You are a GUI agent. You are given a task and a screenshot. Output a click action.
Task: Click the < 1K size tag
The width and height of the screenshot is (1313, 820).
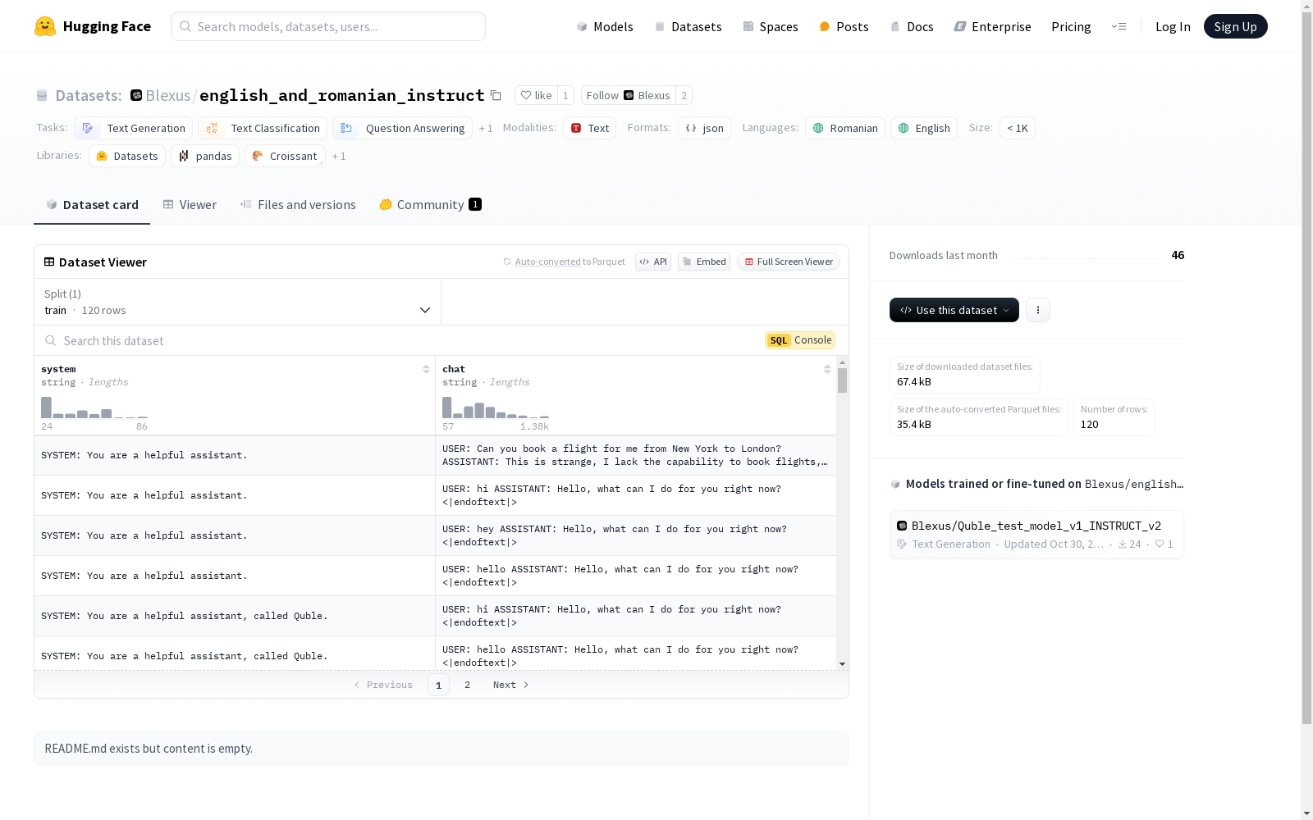(x=1018, y=128)
